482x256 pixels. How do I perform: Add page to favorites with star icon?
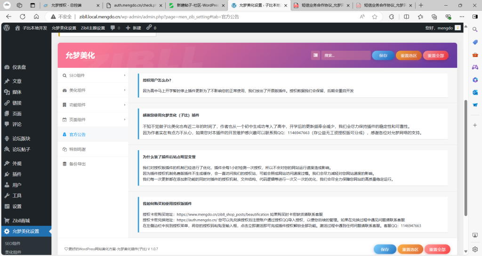tap(375, 16)
